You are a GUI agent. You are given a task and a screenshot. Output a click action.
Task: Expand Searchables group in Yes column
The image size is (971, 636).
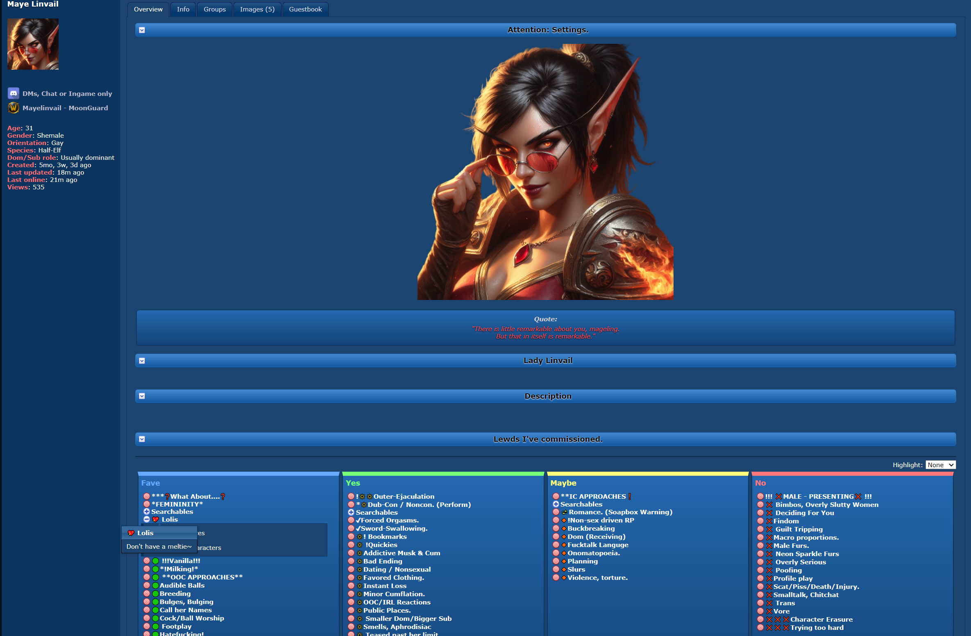tap(351, 512)
